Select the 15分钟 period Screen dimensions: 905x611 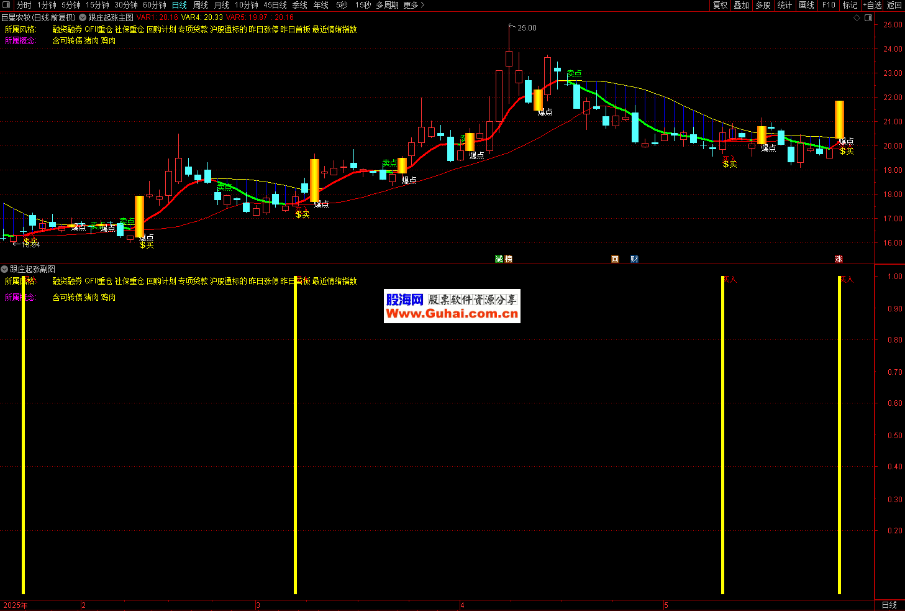(x=97, y=5)
